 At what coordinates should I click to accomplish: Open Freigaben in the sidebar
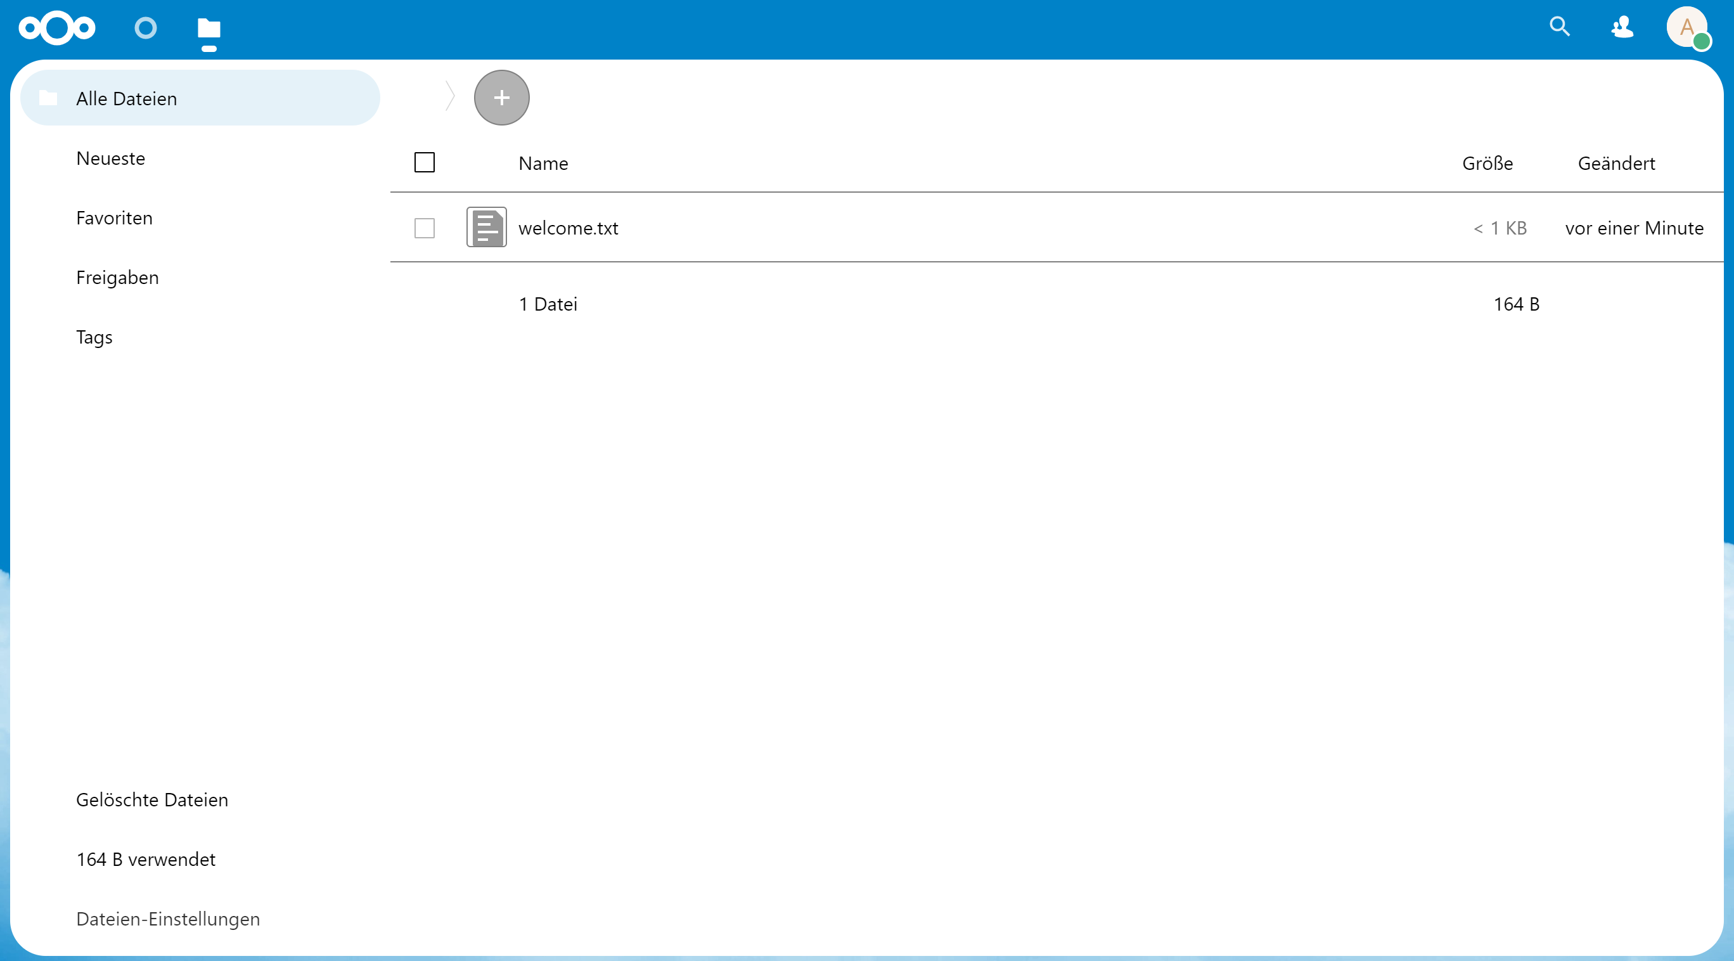[x=117, y=278]
